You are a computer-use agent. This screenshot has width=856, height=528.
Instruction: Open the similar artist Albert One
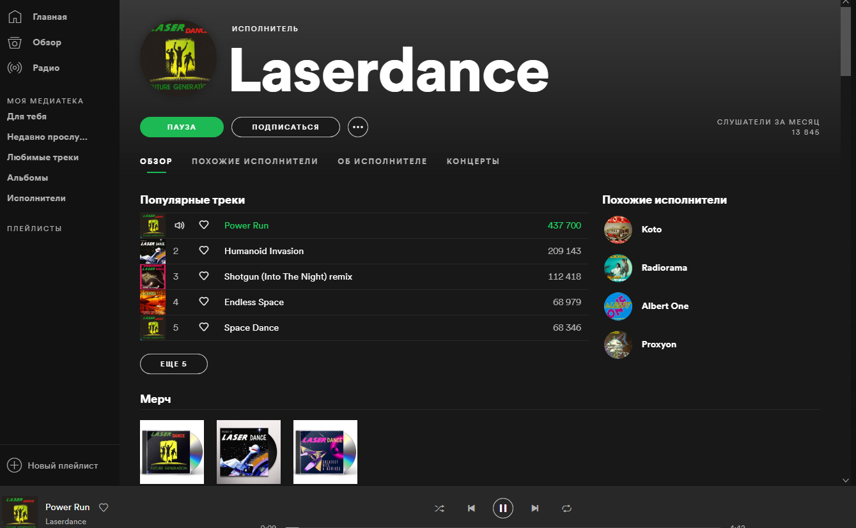(x=665, y=306)
